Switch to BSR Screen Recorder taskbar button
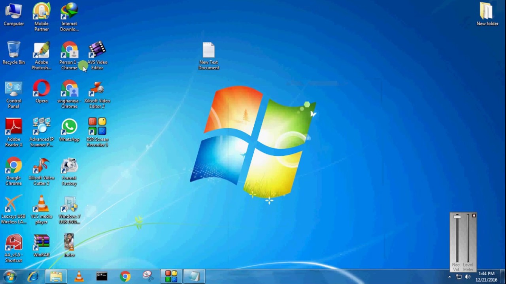 pyautogui.click(x=172, y=277)
